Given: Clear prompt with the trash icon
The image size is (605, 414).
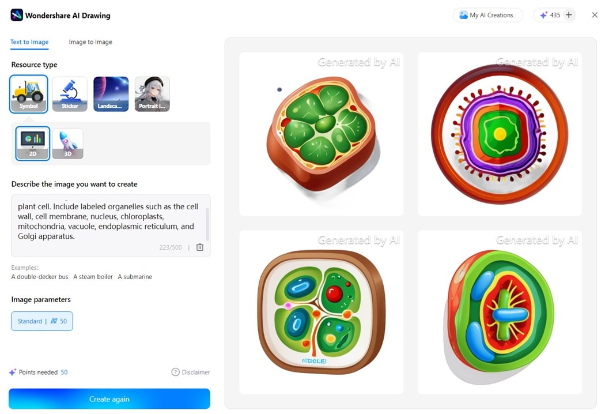Looking at the screenshot, I should [x=200, y=247].
